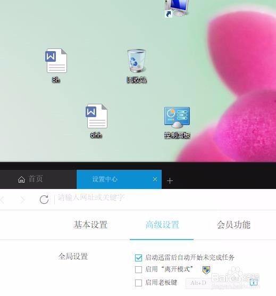Image resolution: width=276 pixels, height=296 pixels.
Task: Open the computer shortcut icon at top
Action: click(x=177, y=9)
